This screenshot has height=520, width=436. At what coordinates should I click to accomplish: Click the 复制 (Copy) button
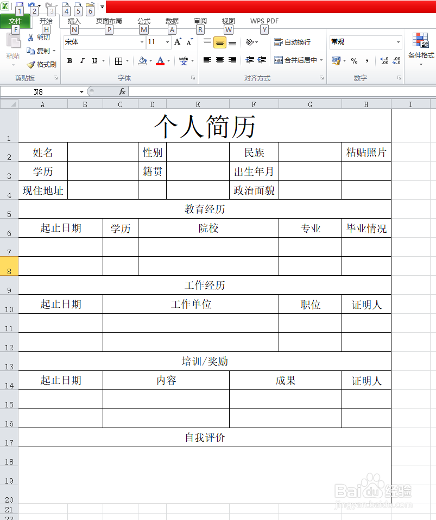point(39,51)
